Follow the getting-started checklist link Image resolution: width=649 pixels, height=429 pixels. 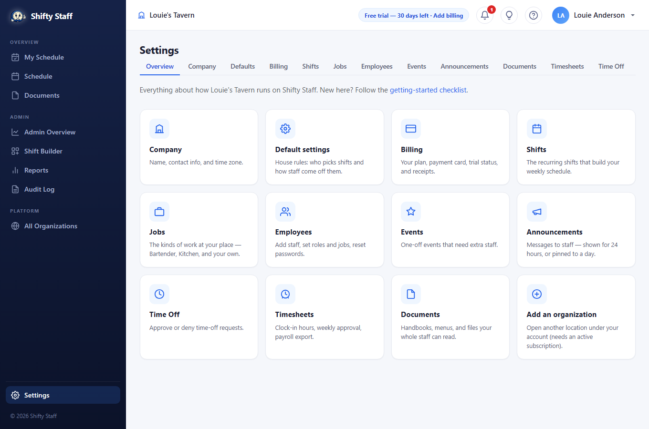point(428,90)
